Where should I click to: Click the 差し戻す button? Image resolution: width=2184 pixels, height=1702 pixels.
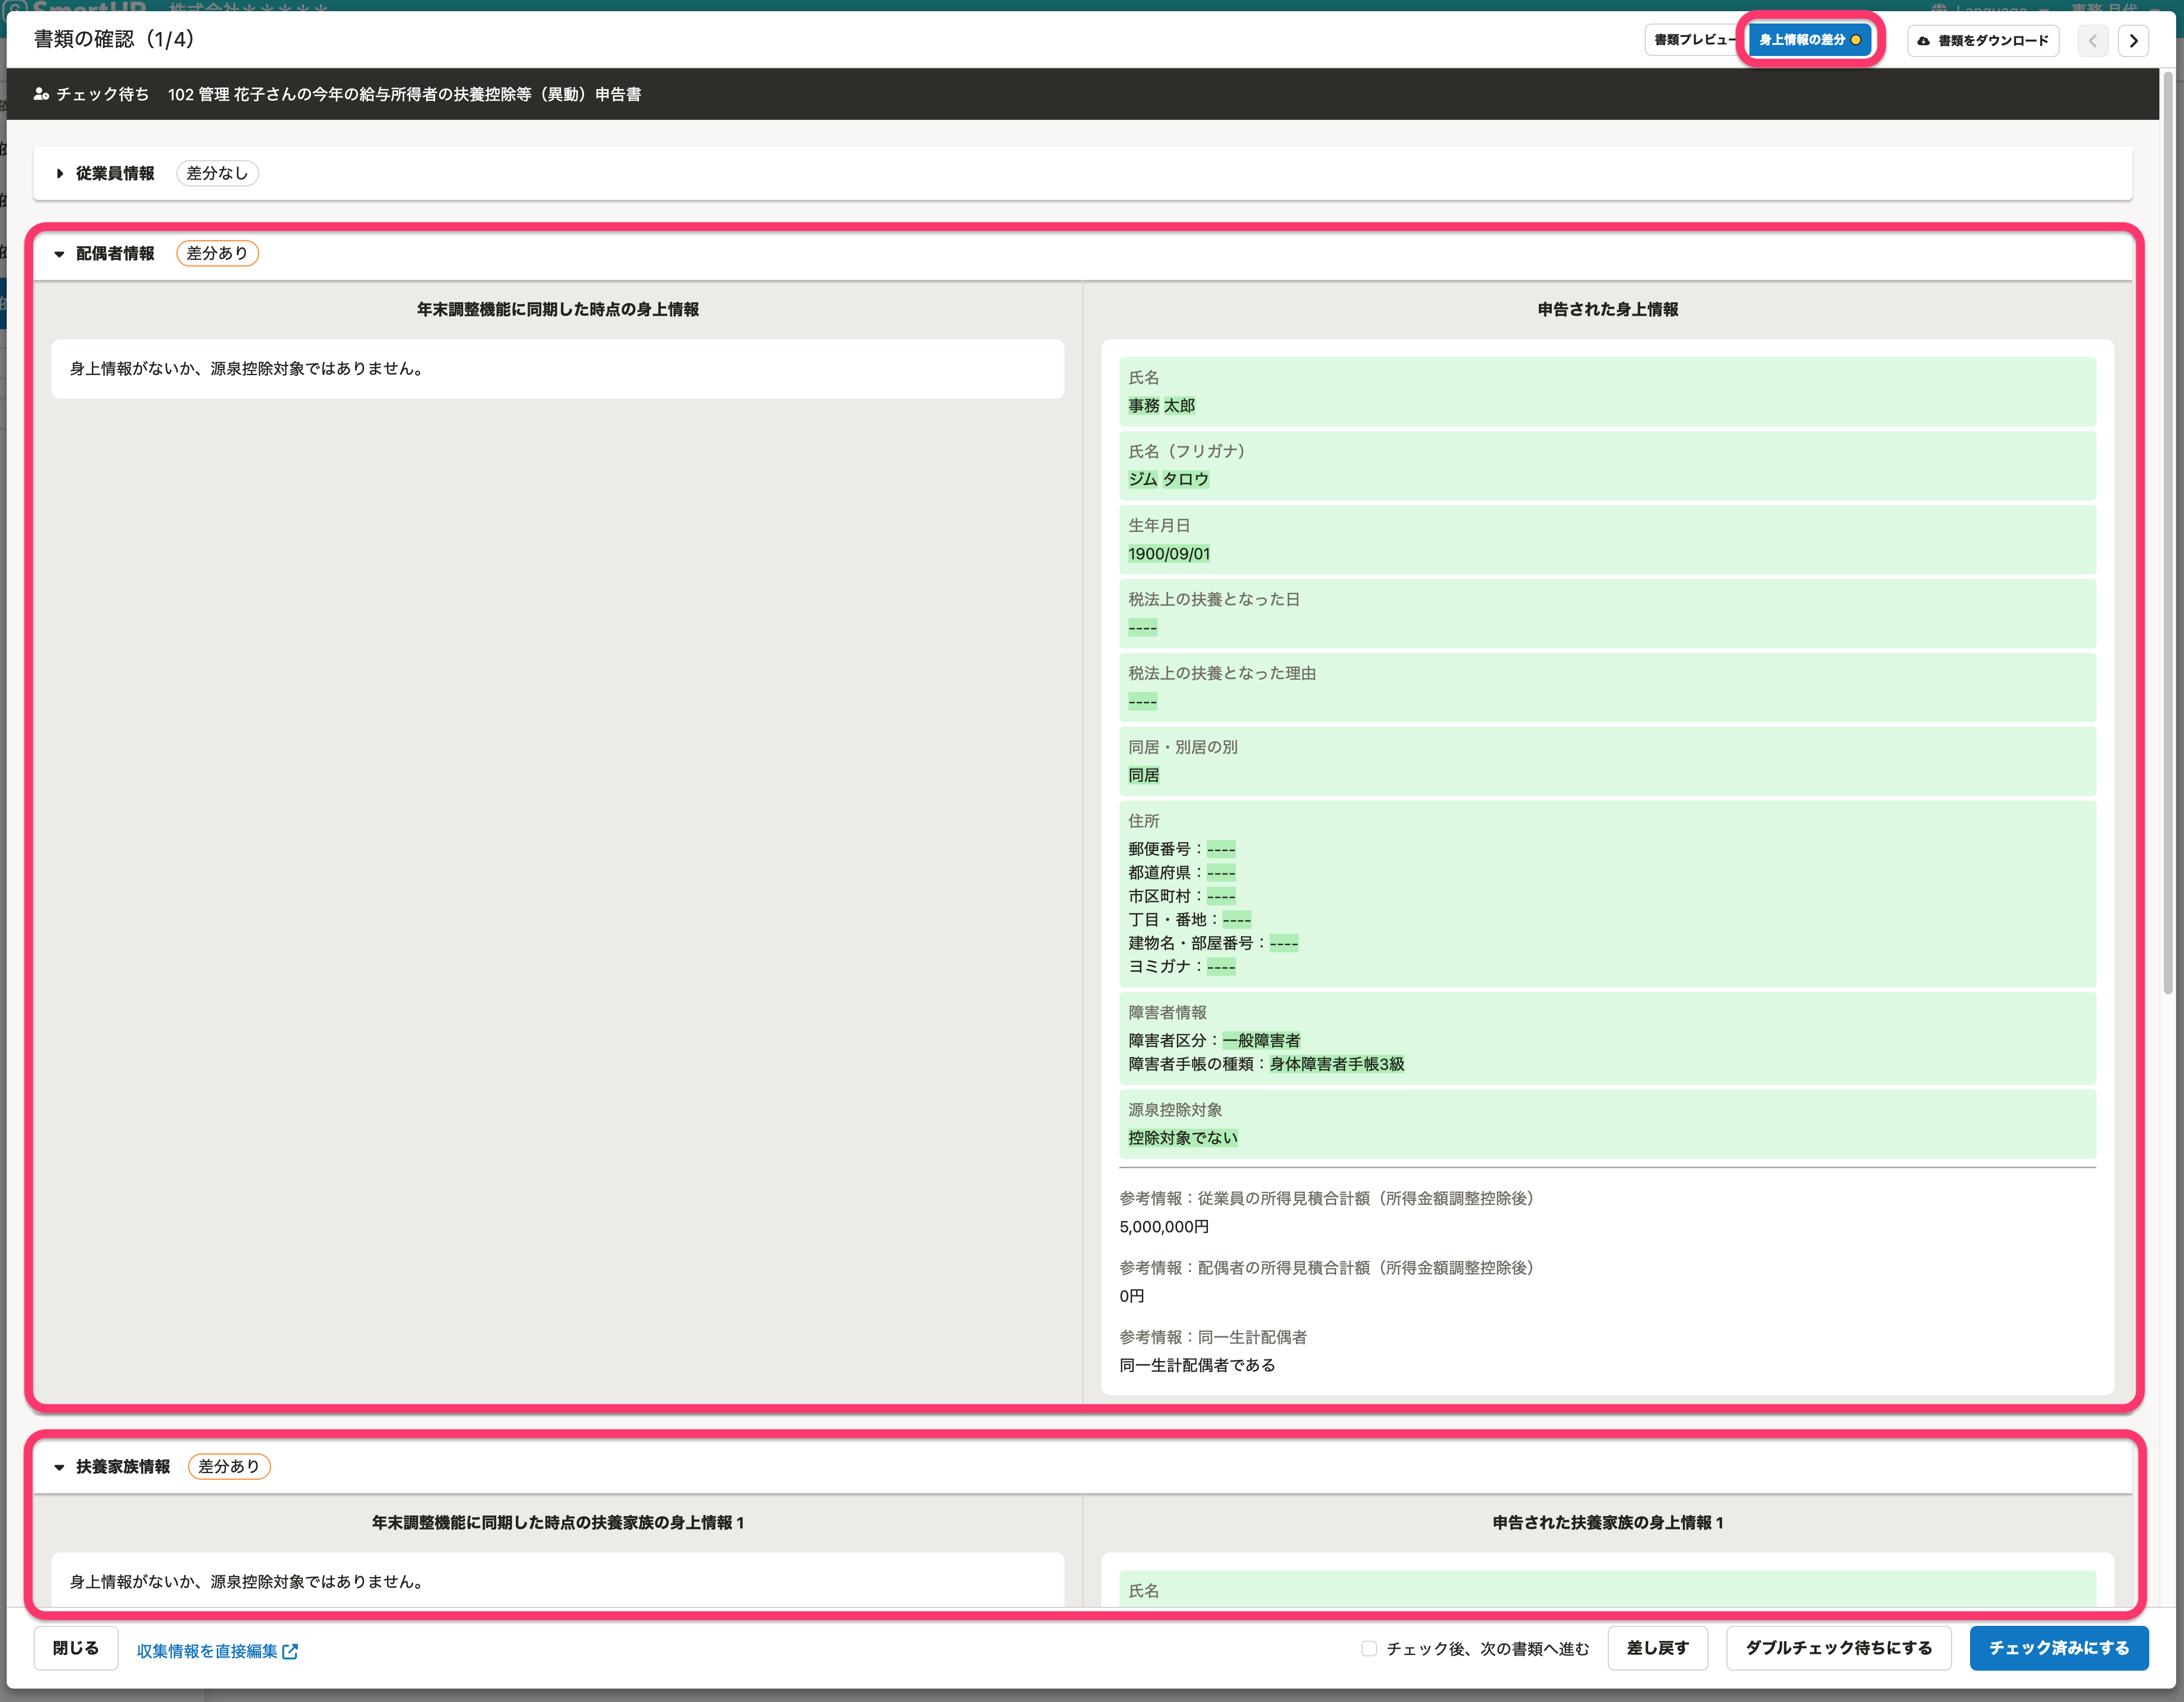tap(1657, 1648)
